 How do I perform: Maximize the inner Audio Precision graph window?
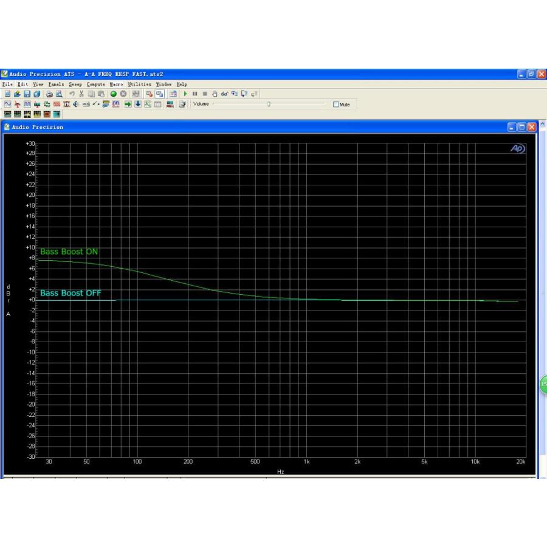pyautogui.click(x=521, y=127)
